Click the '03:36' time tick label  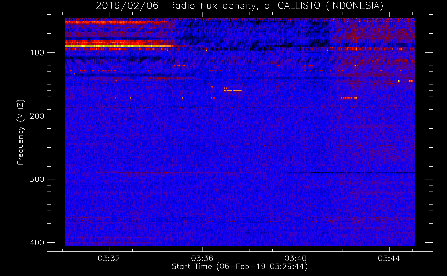click(x=202, y=258)
